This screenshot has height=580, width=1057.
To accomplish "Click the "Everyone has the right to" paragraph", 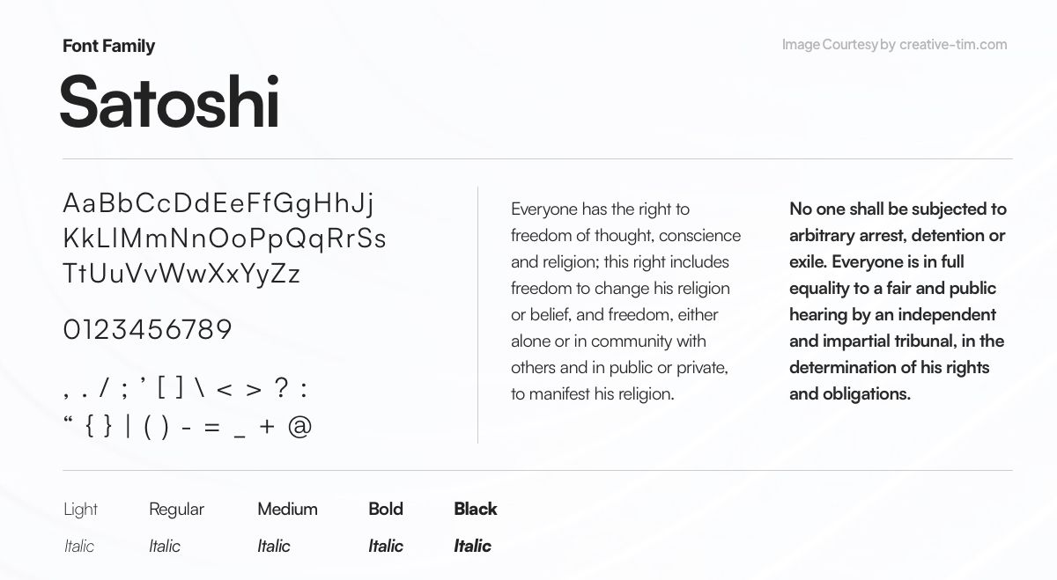I will pyautogui.click(x=625, y=301).
